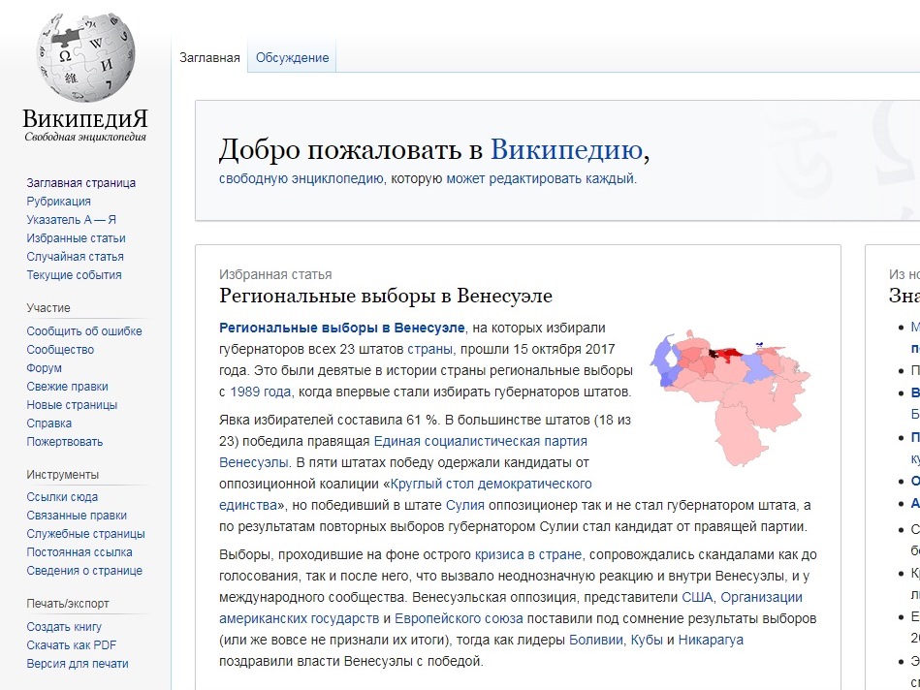Click может редактировать каждый link
The width and height of the screenshot is (920, 690).
(x=540, y=178)
